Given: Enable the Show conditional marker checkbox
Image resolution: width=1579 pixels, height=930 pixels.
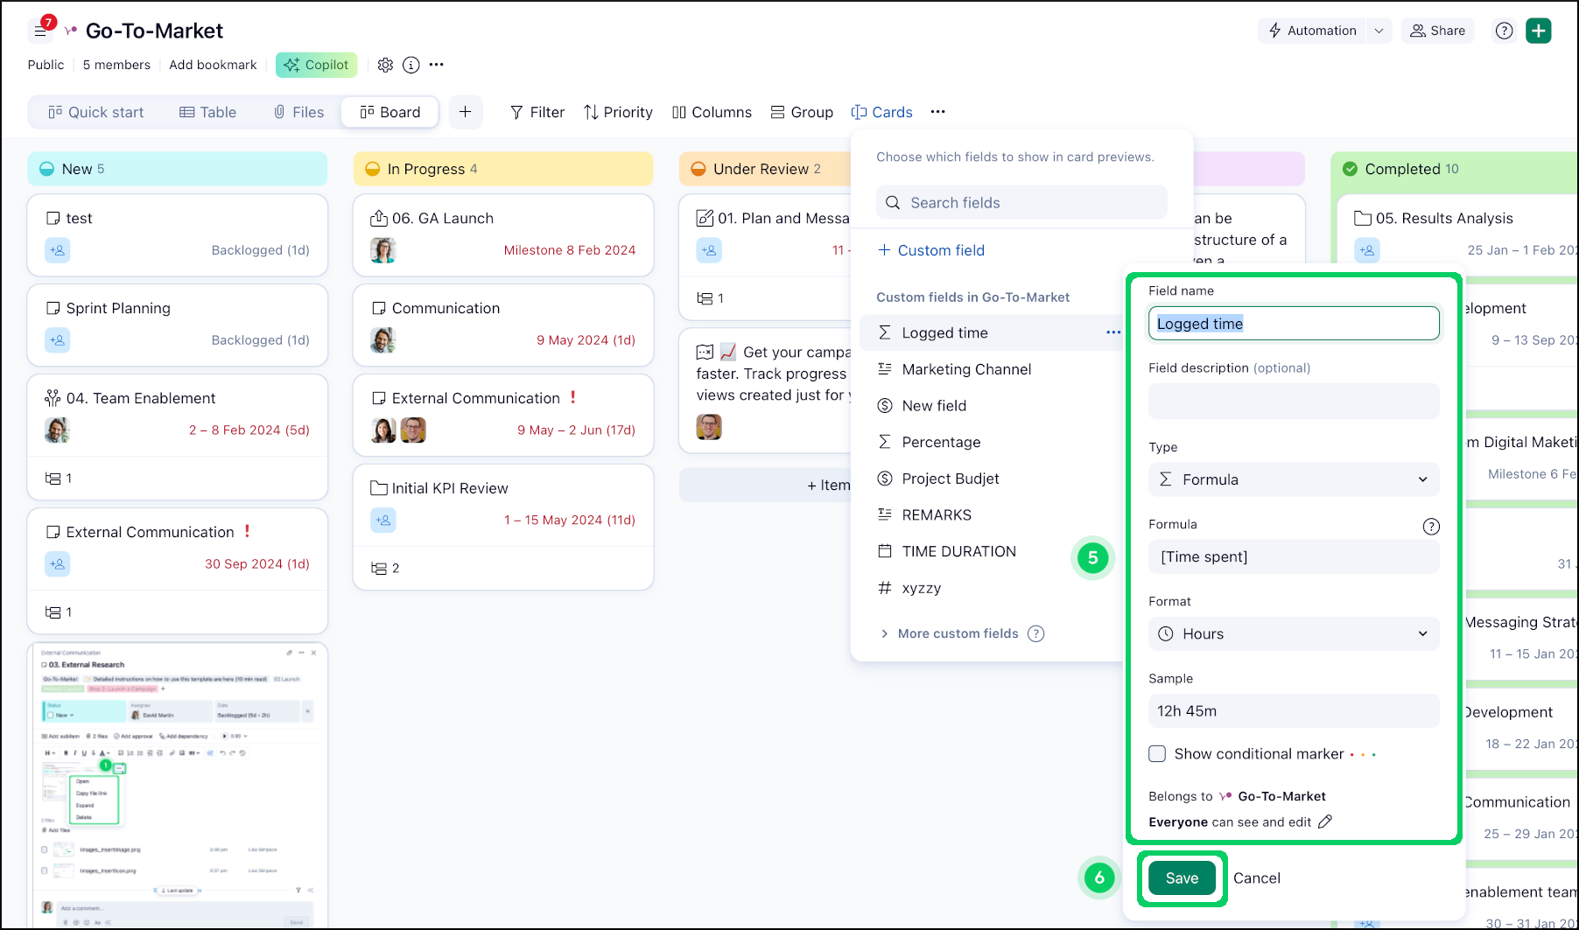Looking at the screenshot, I should coord(1157,753).
